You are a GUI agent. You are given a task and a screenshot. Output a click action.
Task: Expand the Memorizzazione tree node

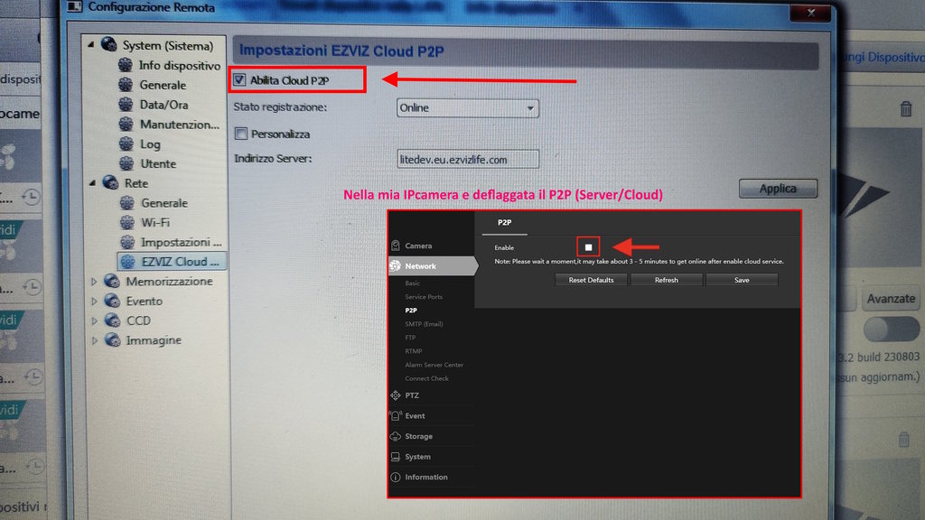[x=94, y=282]
